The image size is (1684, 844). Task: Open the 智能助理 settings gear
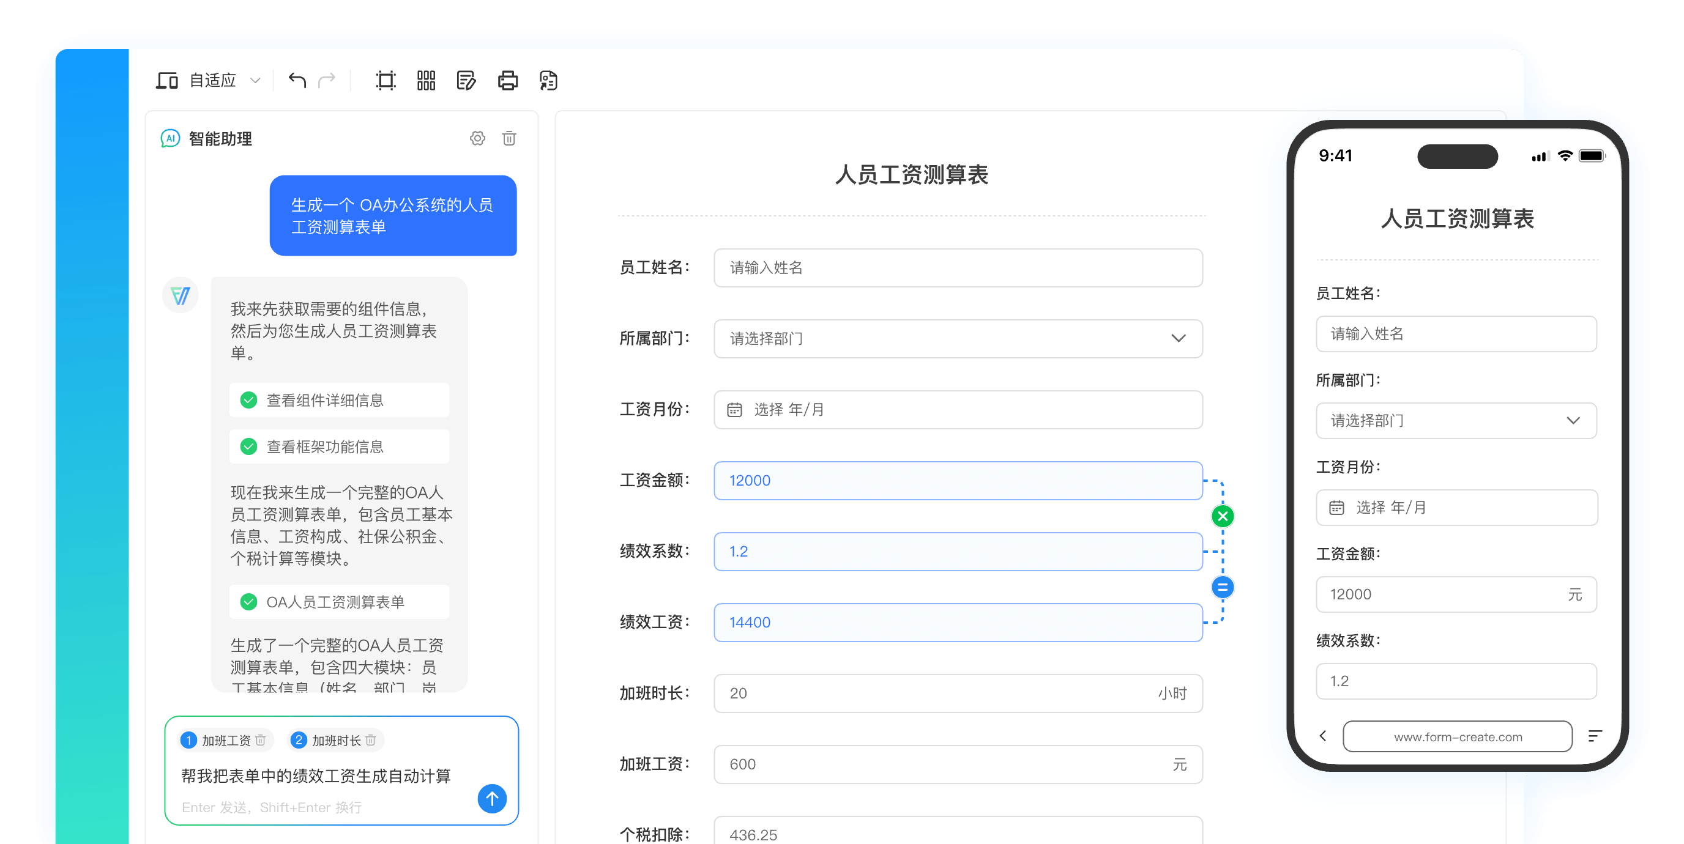(x=478, y=138)
